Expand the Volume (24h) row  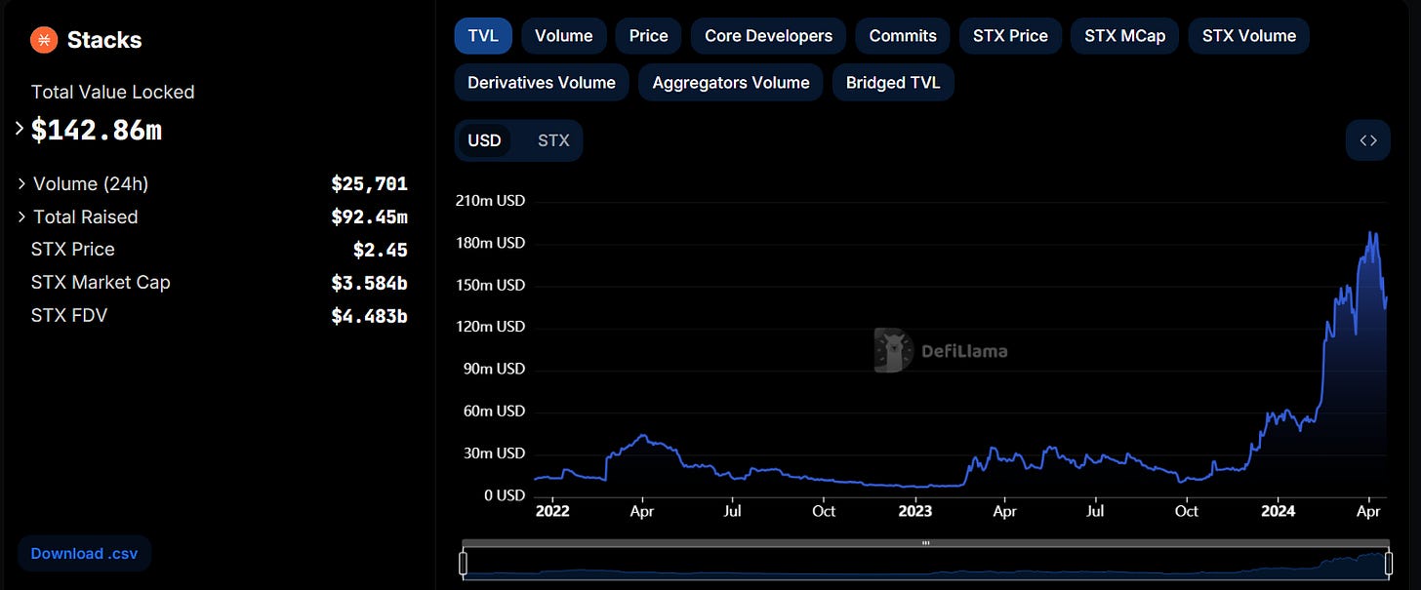[x=20, y=183]
